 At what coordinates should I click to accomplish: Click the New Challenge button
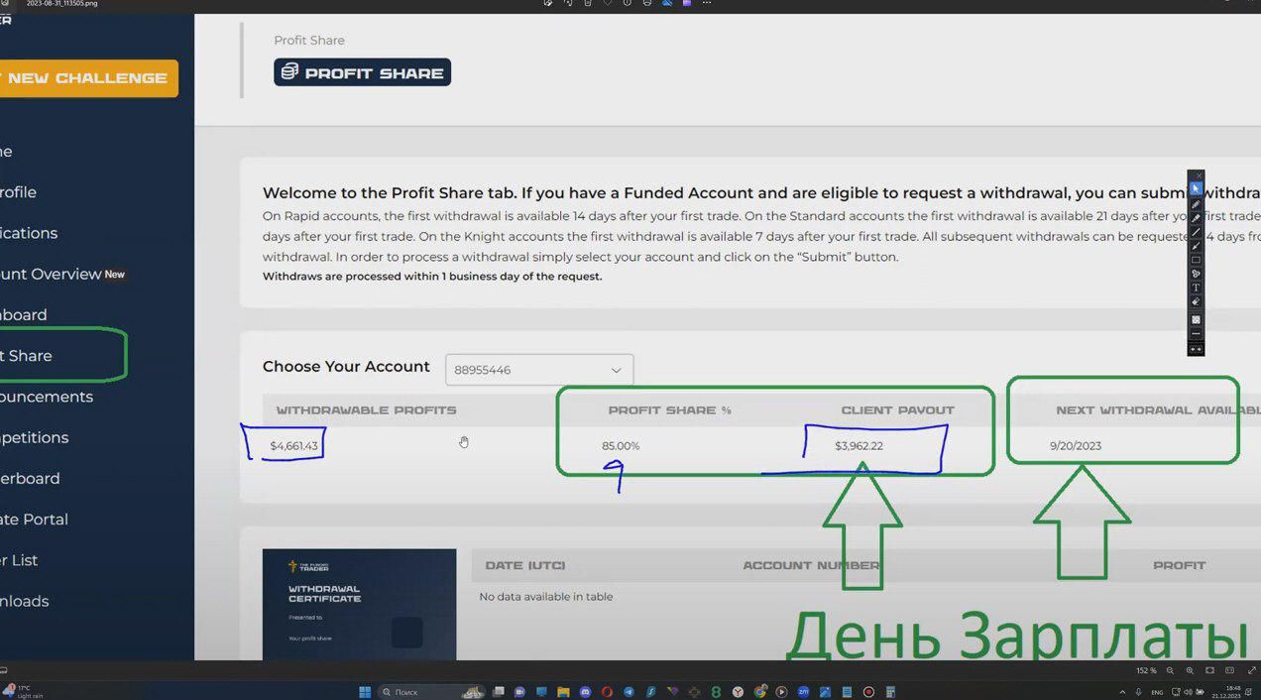point(87,78)
